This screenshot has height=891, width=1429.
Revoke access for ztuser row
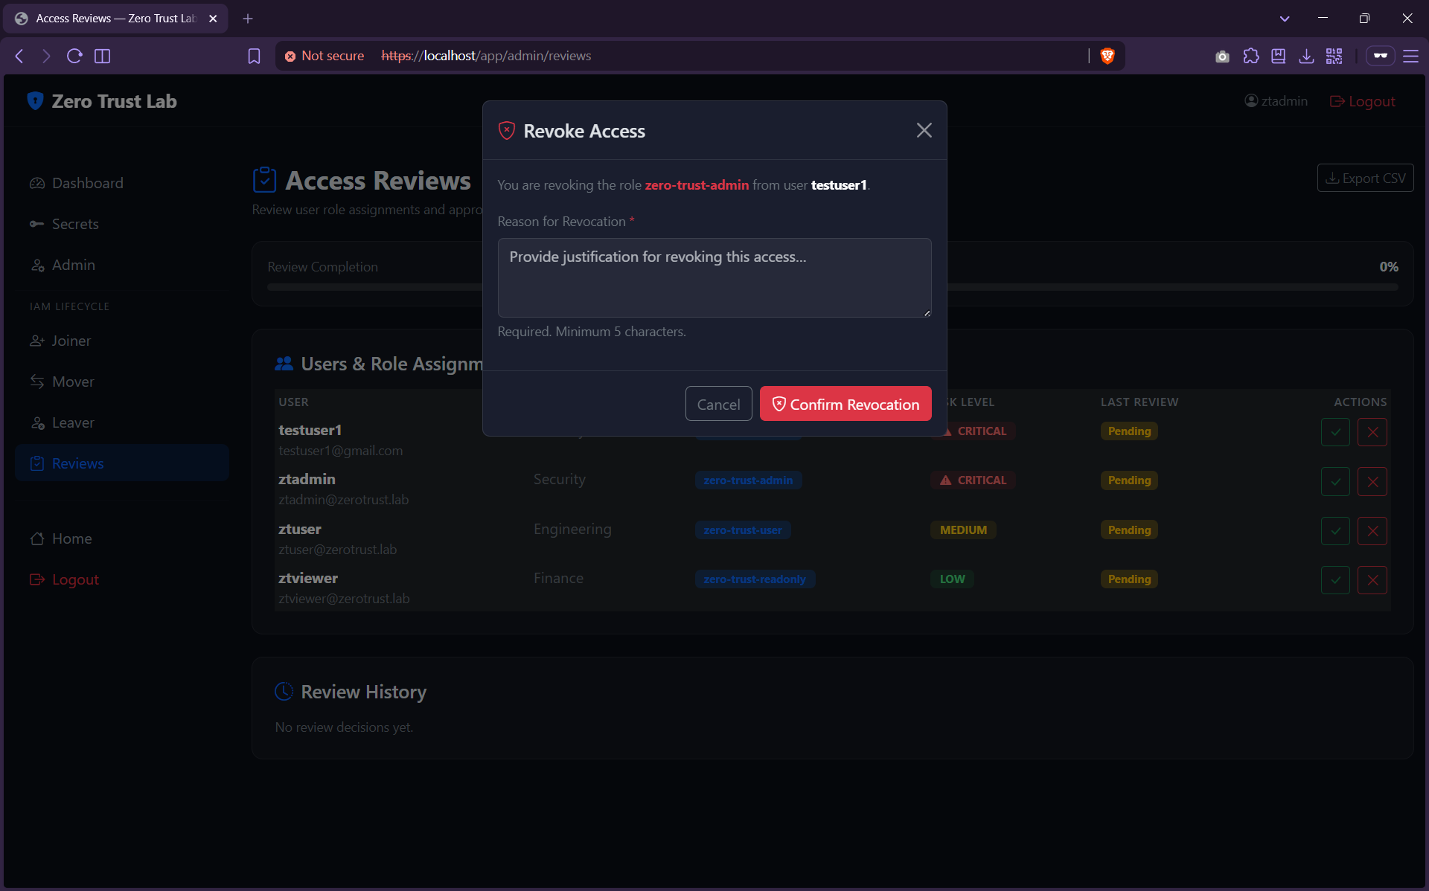pyautogui.click(x=1372, y=531)
